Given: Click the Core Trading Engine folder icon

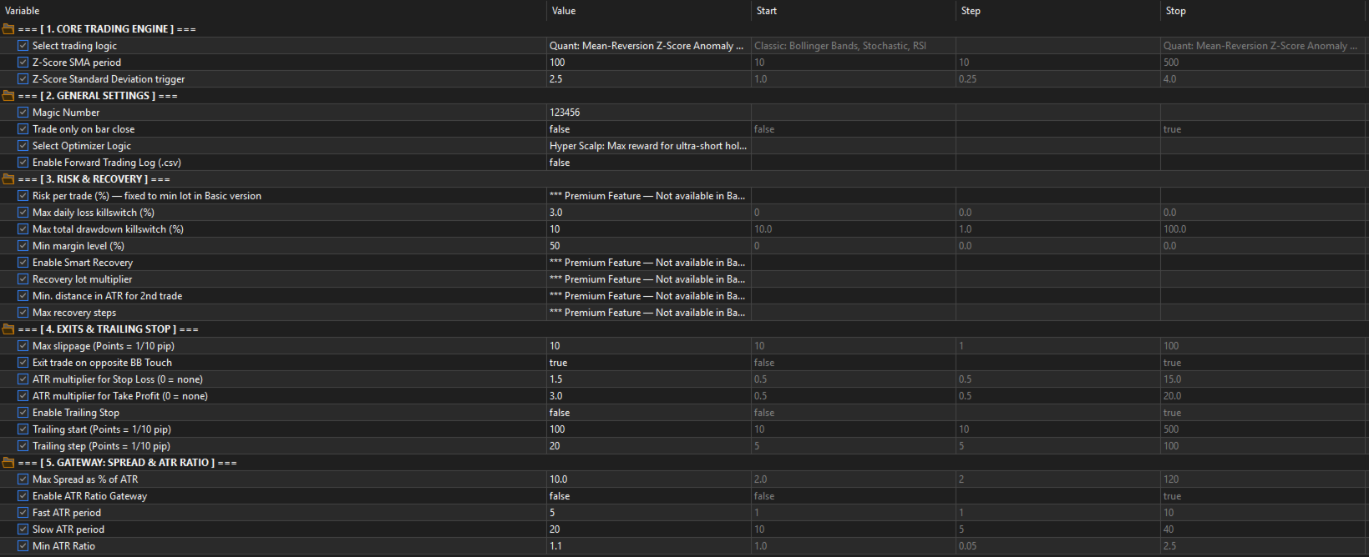Looking at the screenshot, I should 8,29.
